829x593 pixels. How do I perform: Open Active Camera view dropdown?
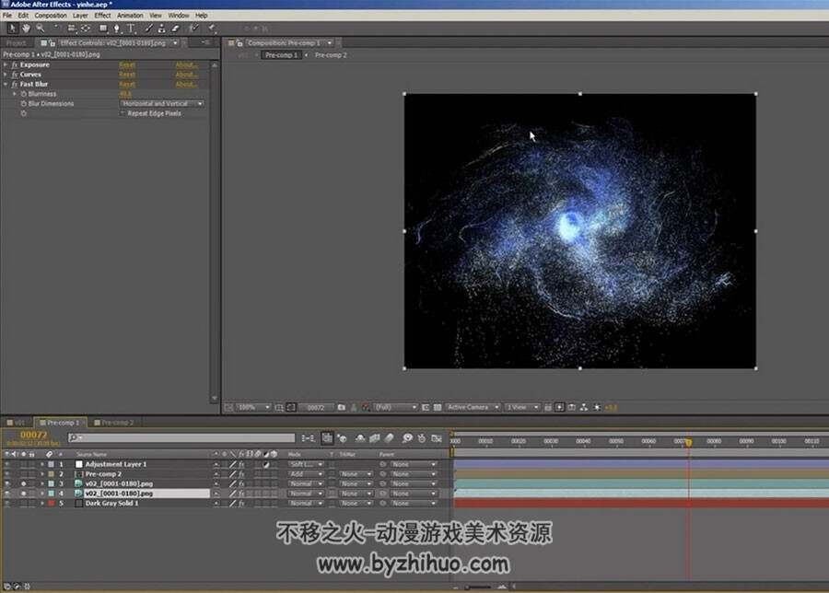coord(473,407)
